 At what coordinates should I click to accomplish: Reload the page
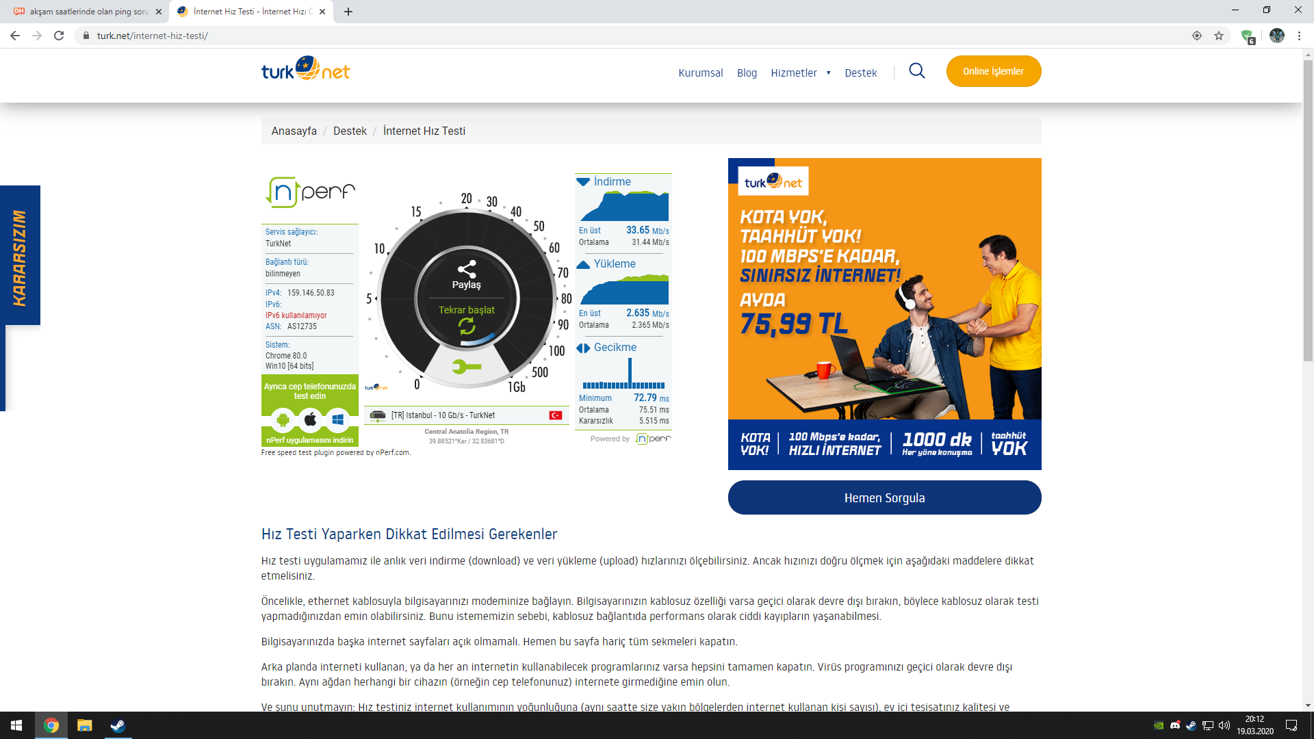pos(59,36)
